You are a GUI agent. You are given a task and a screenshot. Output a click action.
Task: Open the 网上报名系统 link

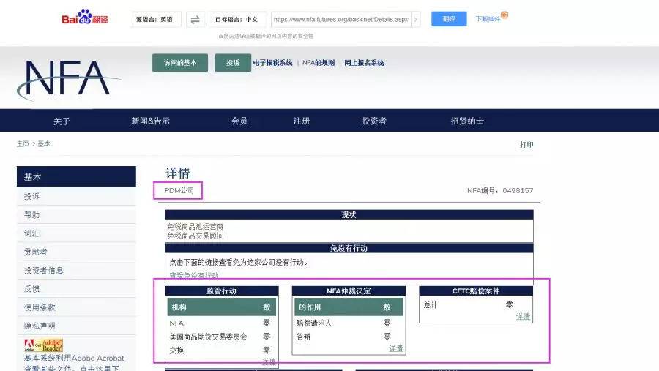pos(364,63)
